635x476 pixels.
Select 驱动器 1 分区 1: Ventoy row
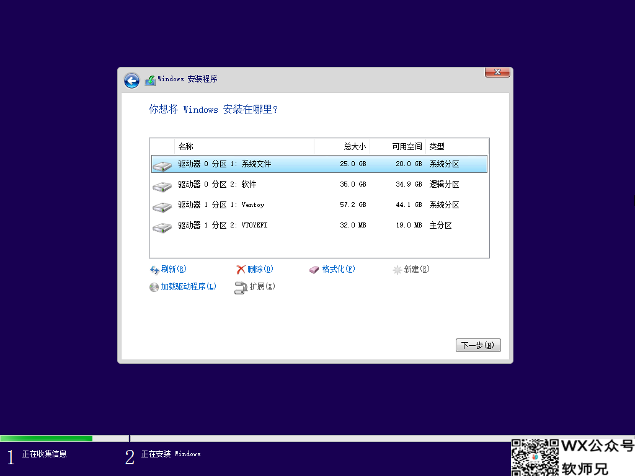click(x=319, y=205)
